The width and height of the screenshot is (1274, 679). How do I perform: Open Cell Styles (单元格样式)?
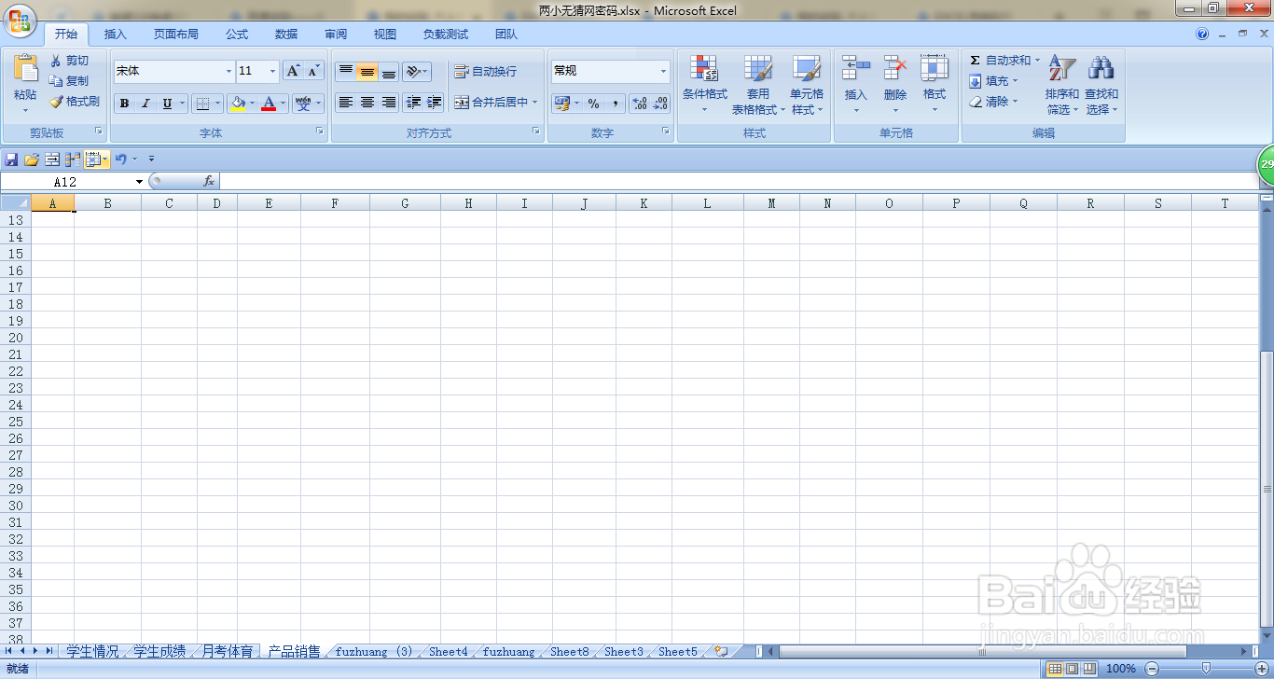[x=807, y=84]
